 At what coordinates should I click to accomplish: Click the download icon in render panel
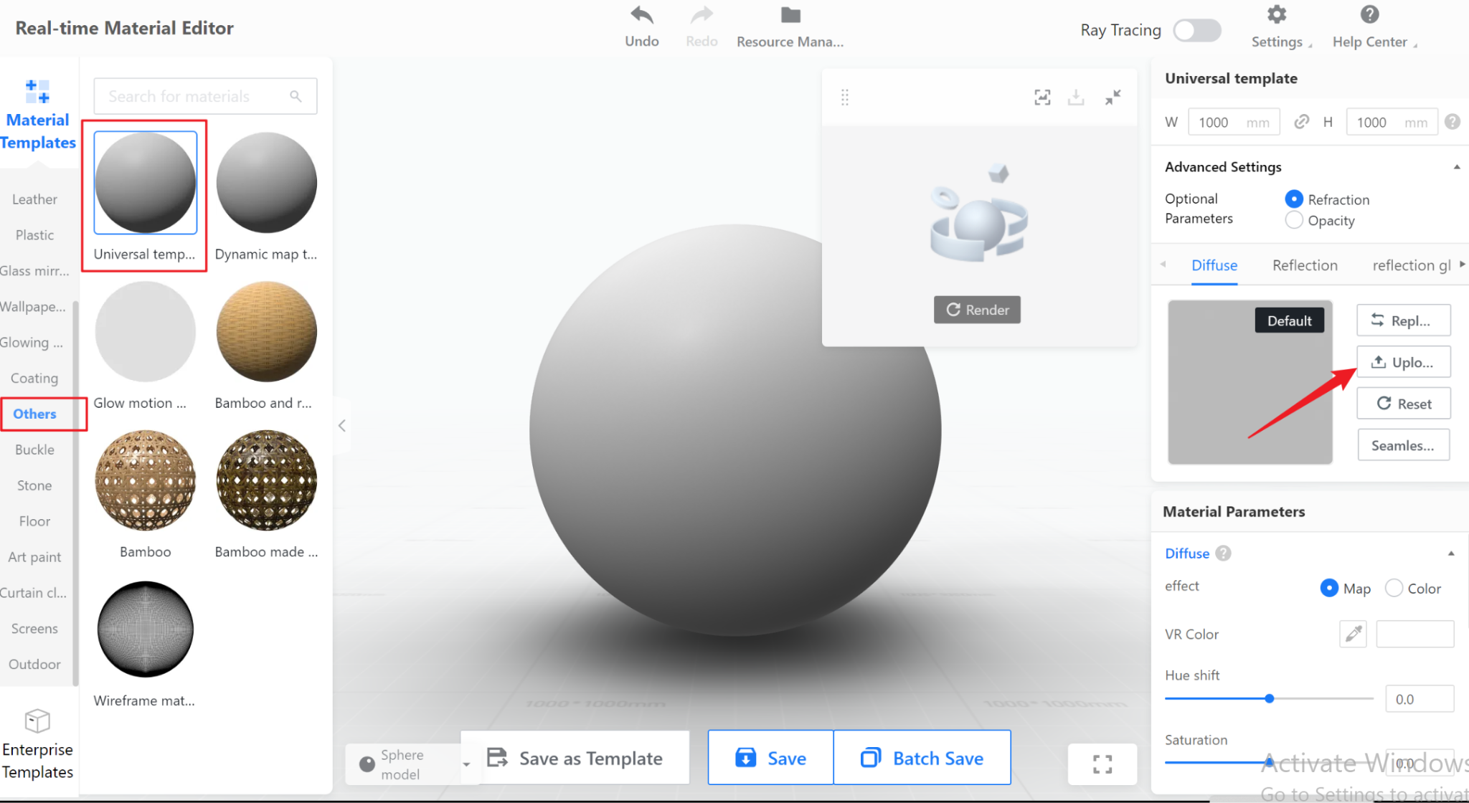1076,98
